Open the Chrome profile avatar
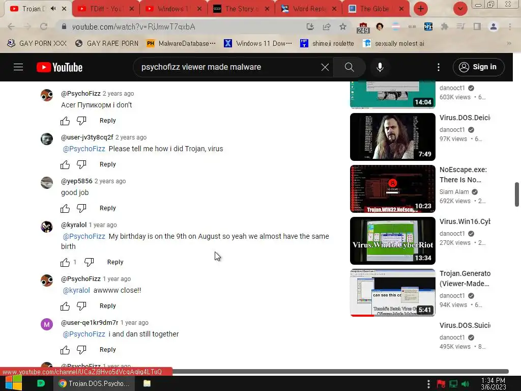521x391 pixels. [494, 26]
